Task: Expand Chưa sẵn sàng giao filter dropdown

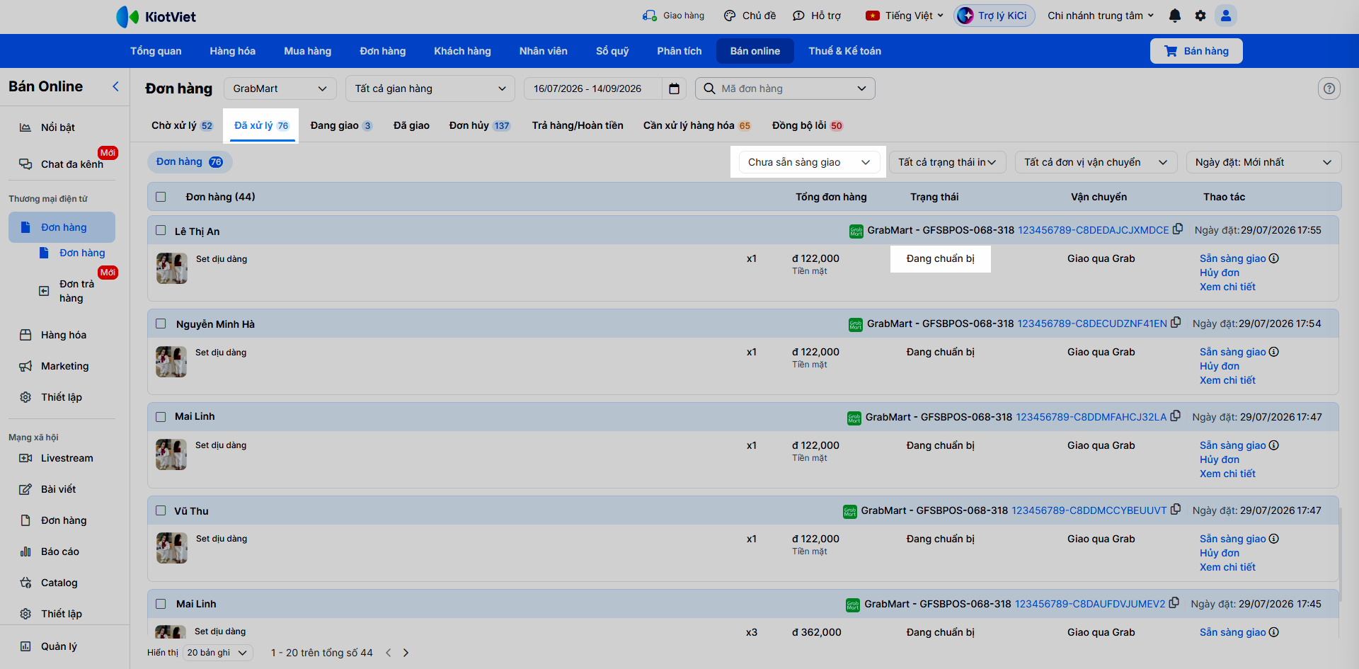Action: [809, 162]
